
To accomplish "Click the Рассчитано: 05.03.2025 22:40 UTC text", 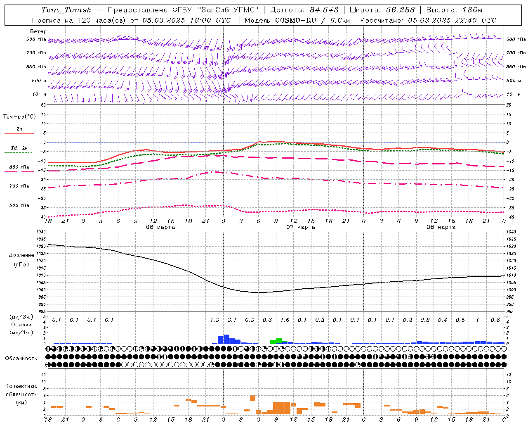I will (x=428, y=20).
